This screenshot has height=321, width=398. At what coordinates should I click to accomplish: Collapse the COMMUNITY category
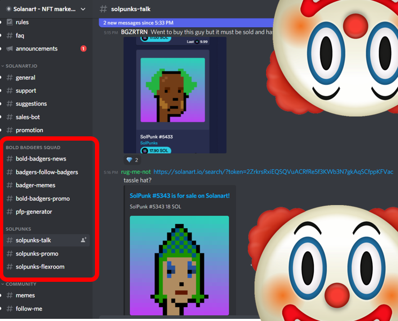(21, 284)
